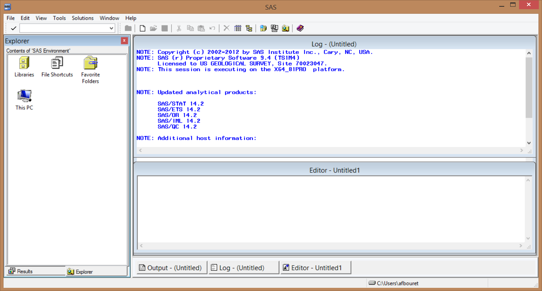
Task: Open the View menu
Action: point(41,18)
